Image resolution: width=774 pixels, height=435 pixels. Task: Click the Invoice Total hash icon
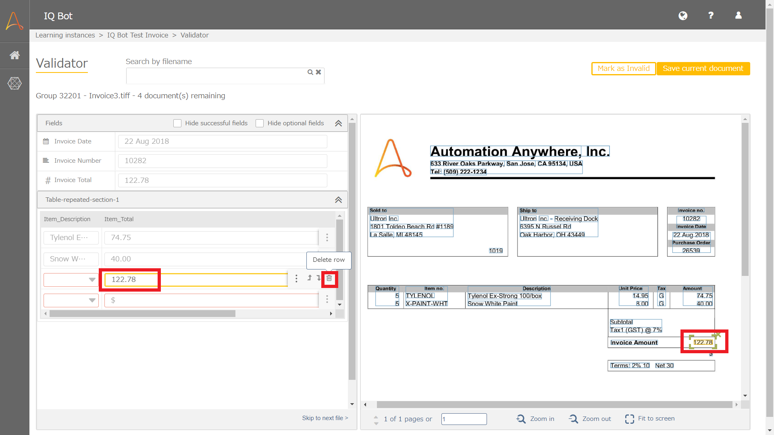pyautogui.click(x=48, y=180)
